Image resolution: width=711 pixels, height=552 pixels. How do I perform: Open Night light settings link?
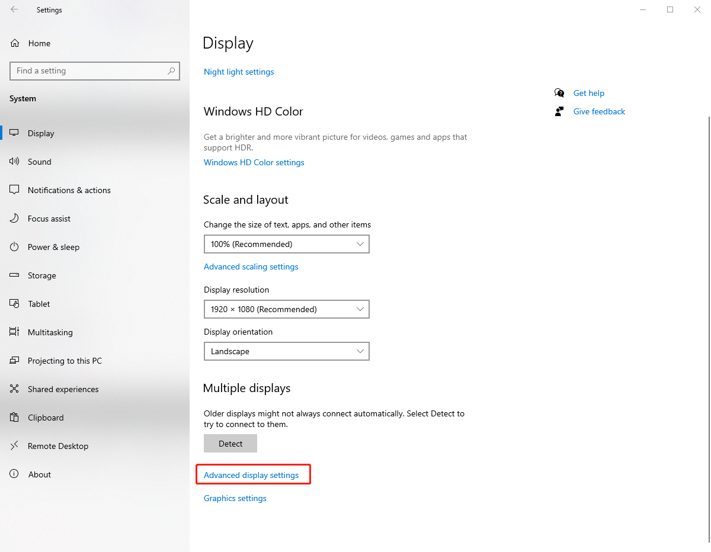pyautogui.click(x=239, y=72)
